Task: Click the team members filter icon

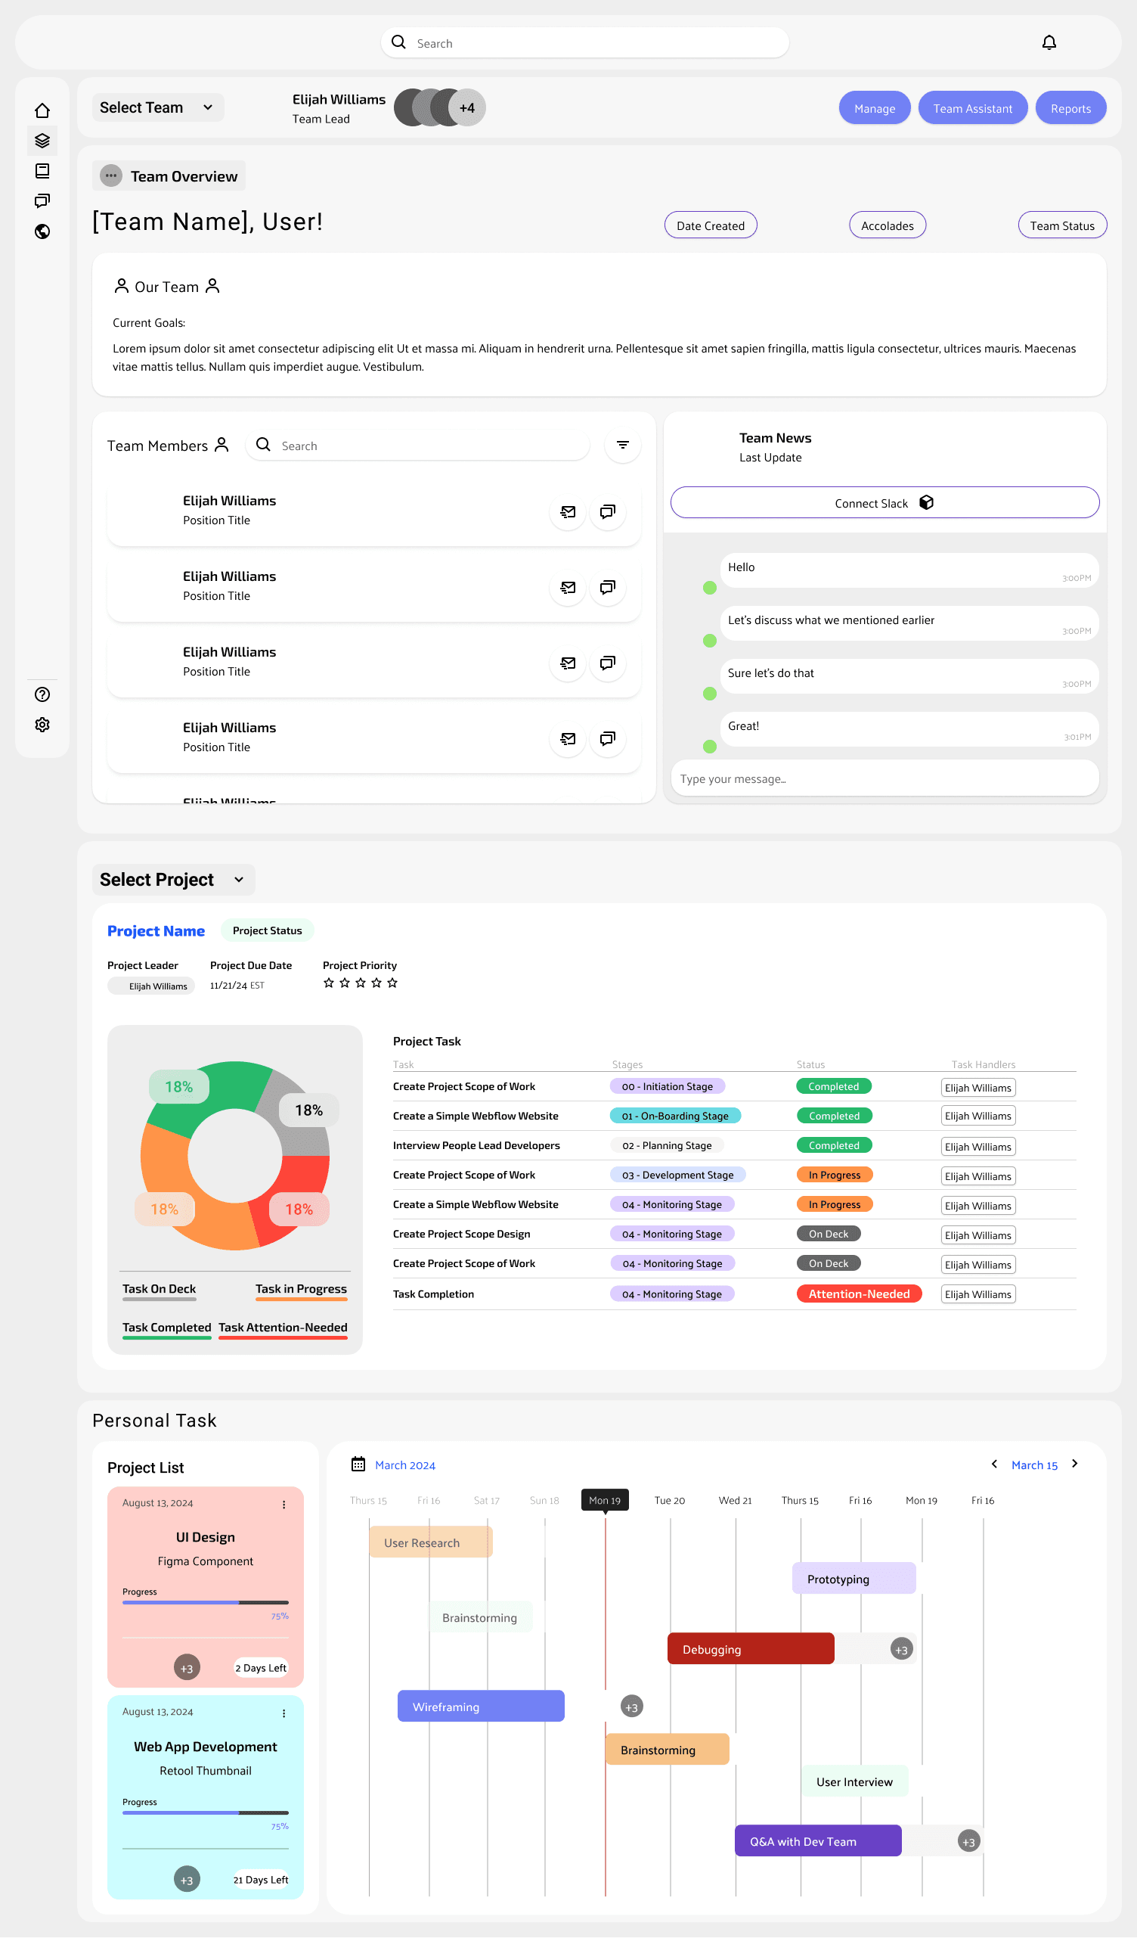Action: tap(622, 446)
